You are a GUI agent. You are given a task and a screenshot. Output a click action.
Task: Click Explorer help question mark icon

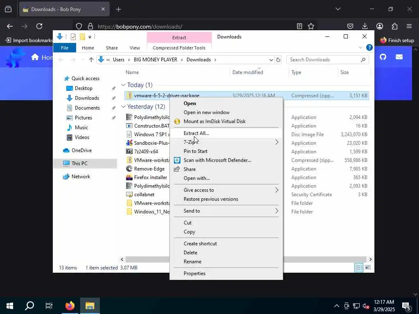click(369, 47)
